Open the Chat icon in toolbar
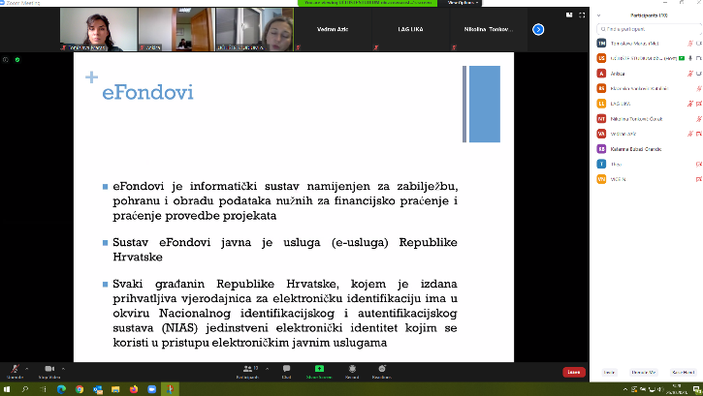The height and width of the screenshot is (396, 703). click(x=286, y=368)
